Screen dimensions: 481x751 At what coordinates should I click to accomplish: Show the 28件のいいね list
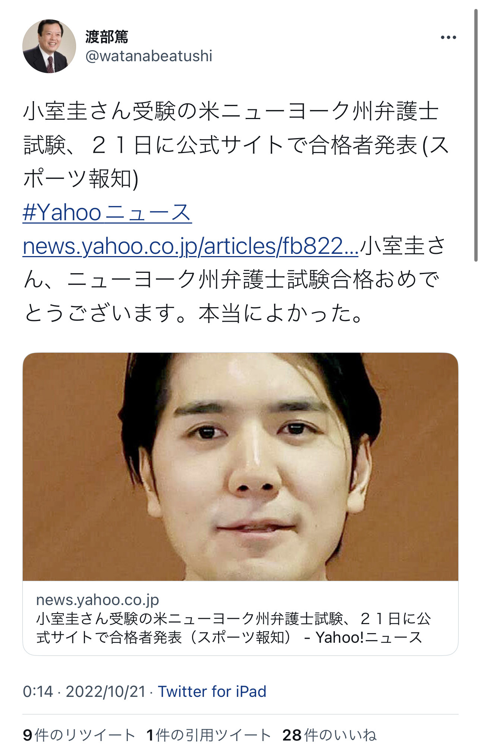(x=330, y=735)
